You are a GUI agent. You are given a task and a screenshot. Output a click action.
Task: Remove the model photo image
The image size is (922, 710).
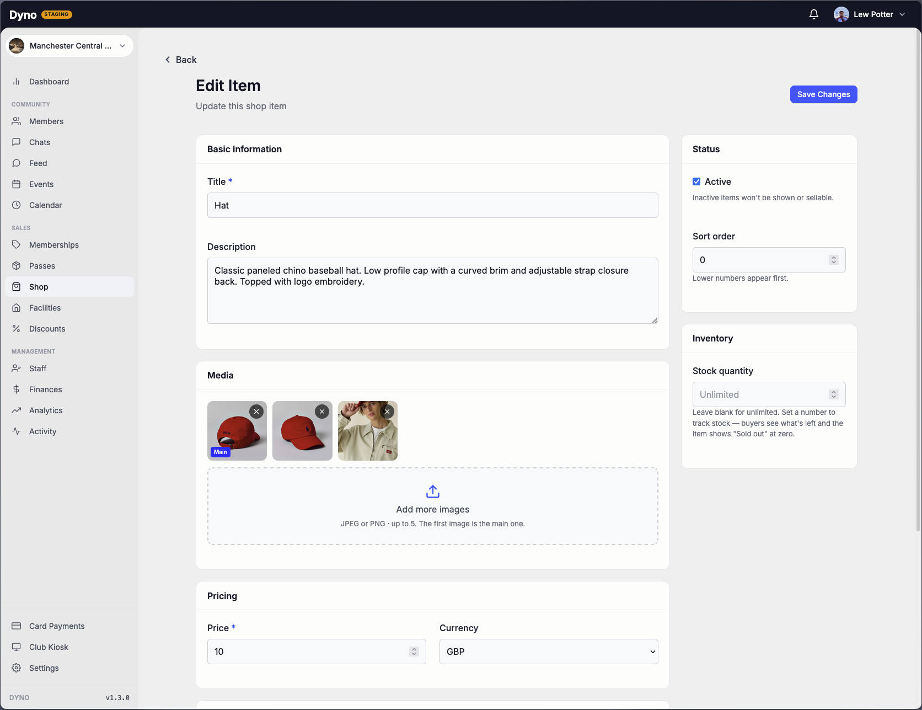pyautogui.click(x=387, y=412)
